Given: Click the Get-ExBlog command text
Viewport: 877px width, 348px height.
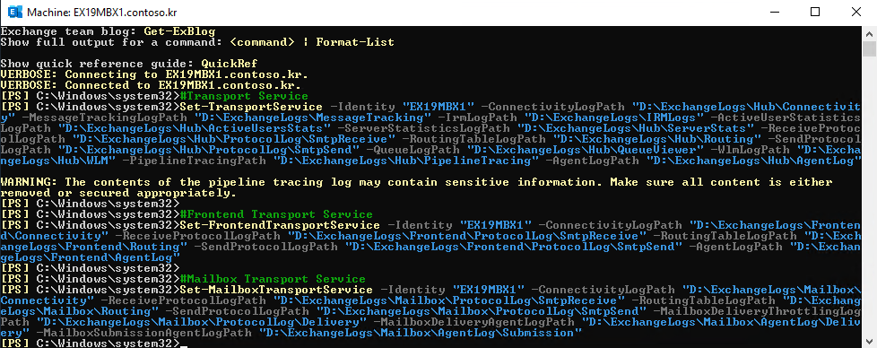Looking at the screenshot, I should pos(179,30).
